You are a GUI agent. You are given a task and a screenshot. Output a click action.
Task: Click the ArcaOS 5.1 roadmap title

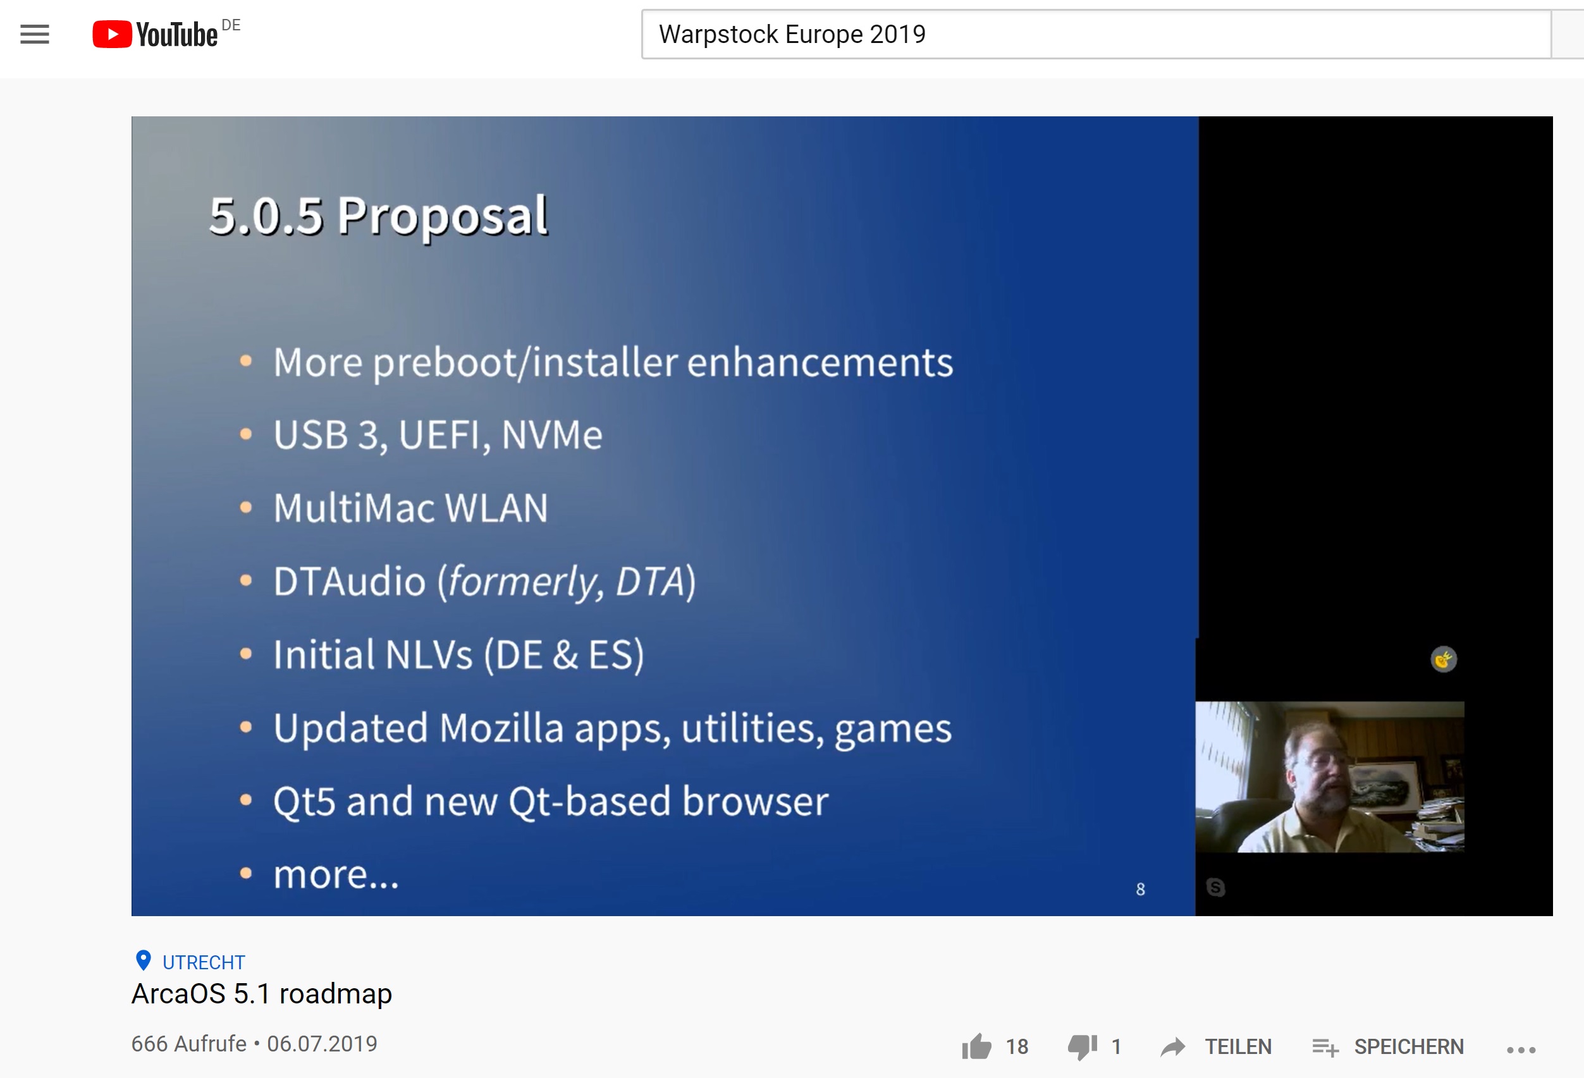pos(262,993)
